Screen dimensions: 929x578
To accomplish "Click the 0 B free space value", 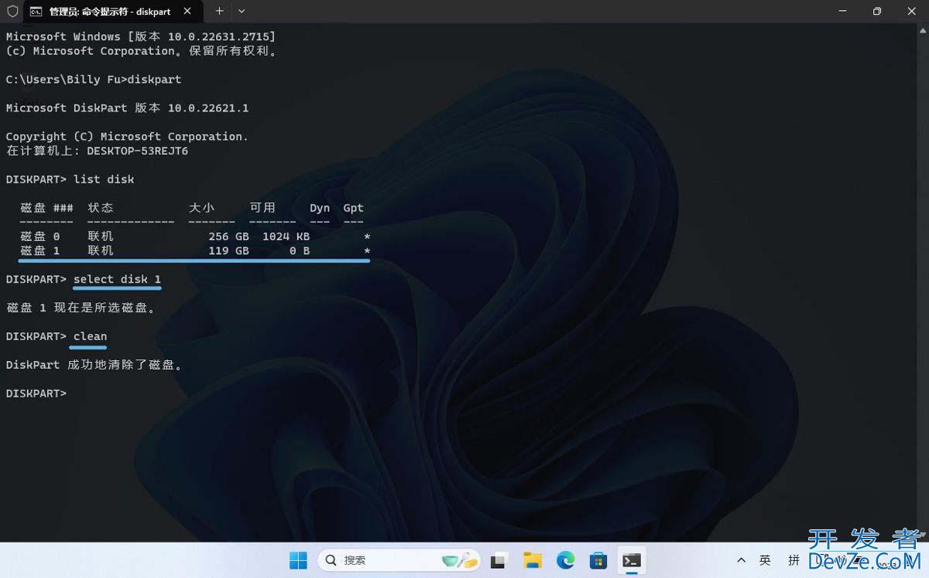I will click(300, 251).
